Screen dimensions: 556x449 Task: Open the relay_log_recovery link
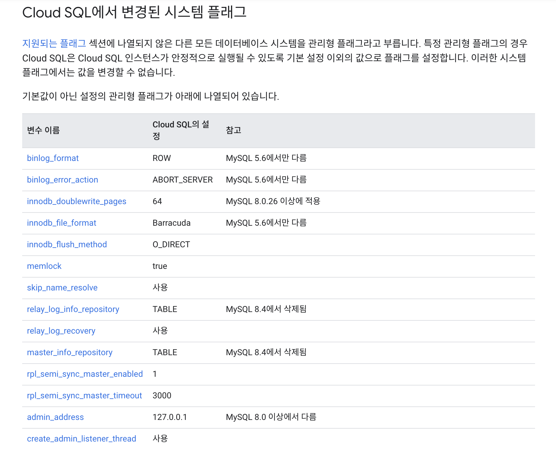click(x=61, y=331)
